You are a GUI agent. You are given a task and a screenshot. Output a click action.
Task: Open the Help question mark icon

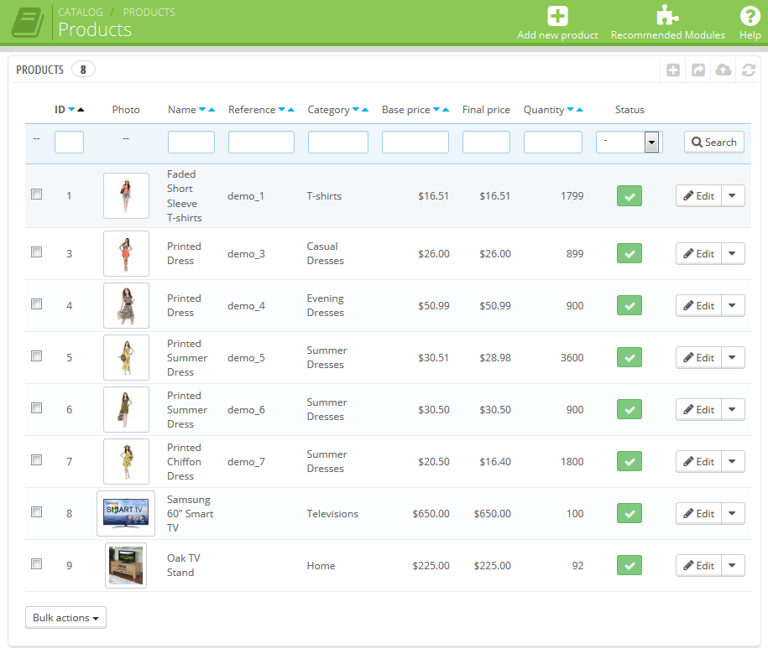click(x=750, y=16)
